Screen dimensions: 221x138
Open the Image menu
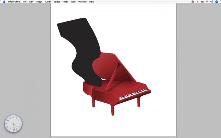(x=39, y=2)
